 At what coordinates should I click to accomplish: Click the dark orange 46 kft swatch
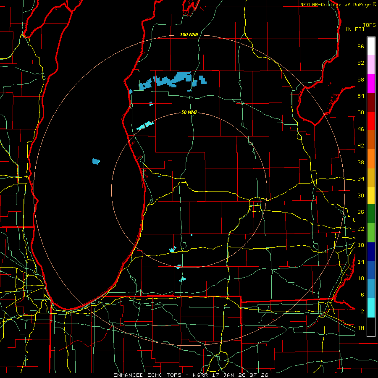[371, 139]
